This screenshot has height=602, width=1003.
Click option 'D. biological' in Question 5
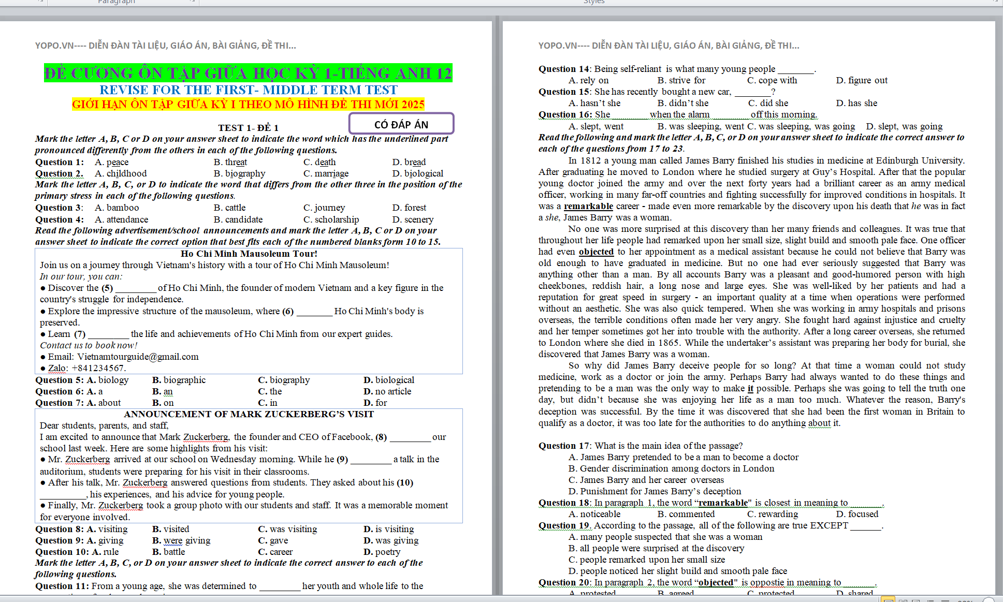click(389, 380)
